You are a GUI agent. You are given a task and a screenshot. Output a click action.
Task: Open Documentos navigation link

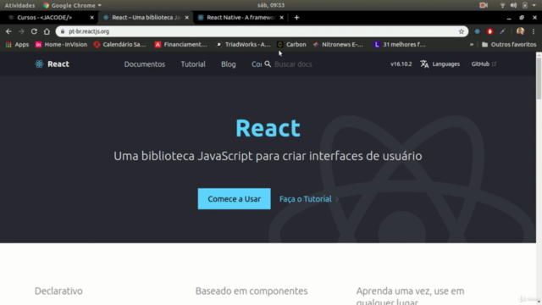click(145, 64)
